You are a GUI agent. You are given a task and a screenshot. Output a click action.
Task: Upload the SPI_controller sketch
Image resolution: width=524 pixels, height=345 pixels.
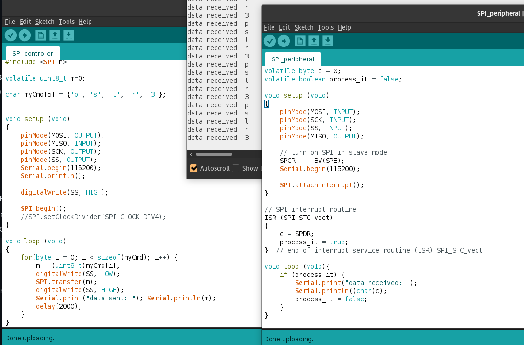[24, 35]
